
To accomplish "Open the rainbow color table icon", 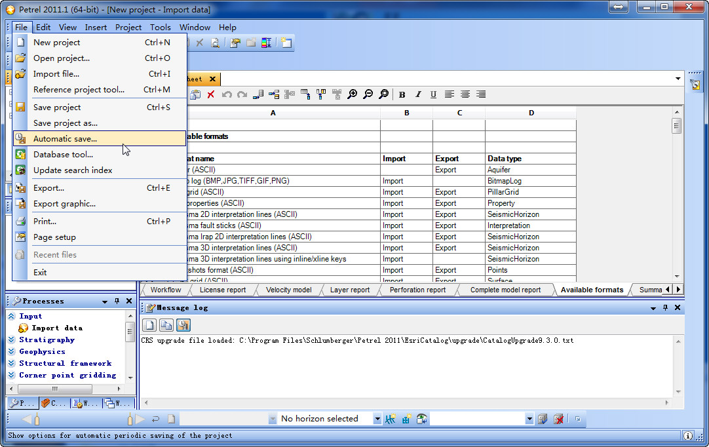I will coord(266,43).
